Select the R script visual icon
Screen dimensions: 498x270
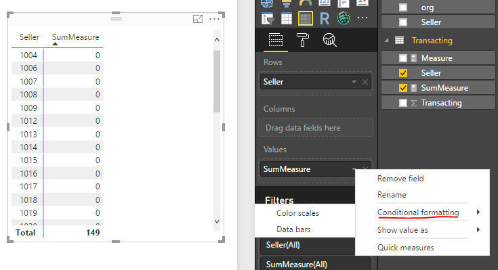click(x=325, y=18)
